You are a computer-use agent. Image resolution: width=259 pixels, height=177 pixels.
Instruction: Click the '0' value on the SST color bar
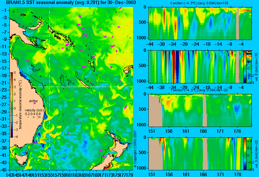point(15,108)
